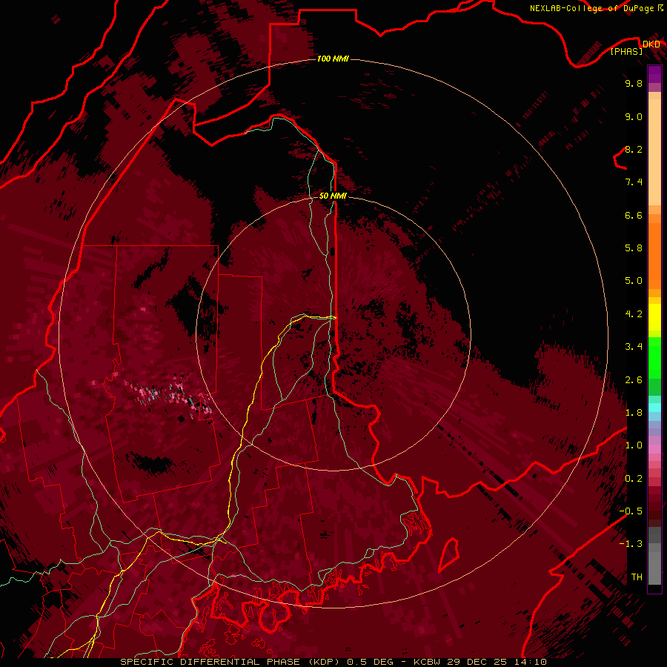Click the pink high-KDP echo cluster

click(170, 395)
